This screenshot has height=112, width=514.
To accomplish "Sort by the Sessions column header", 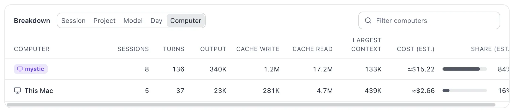I will tap(133, 49).
